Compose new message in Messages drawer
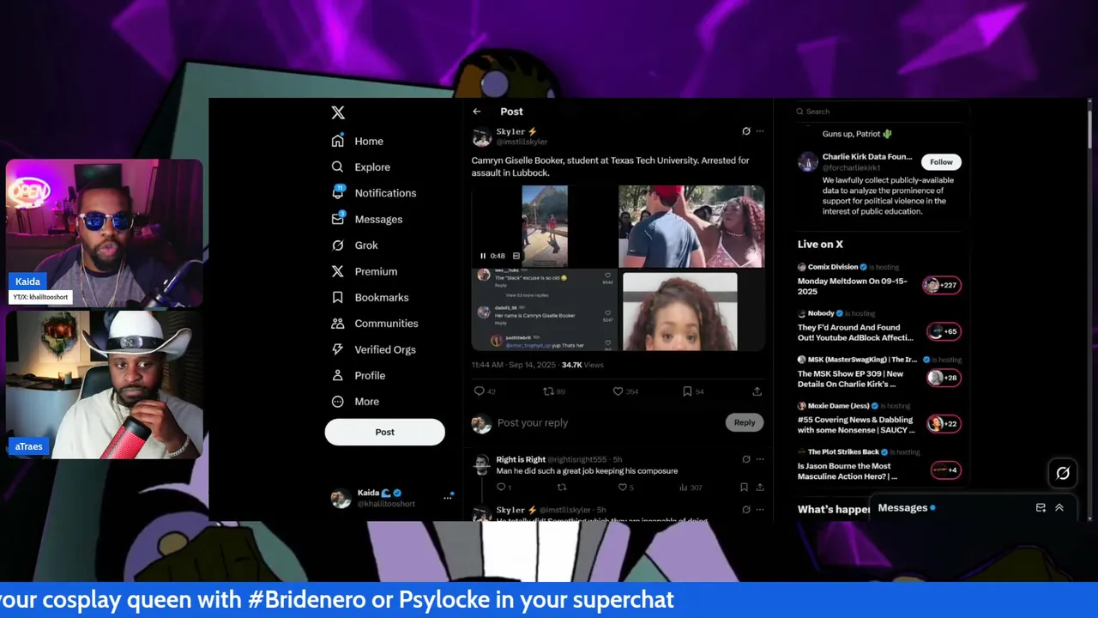Viewport: 1098px width, 618px height. (1041, 508)
